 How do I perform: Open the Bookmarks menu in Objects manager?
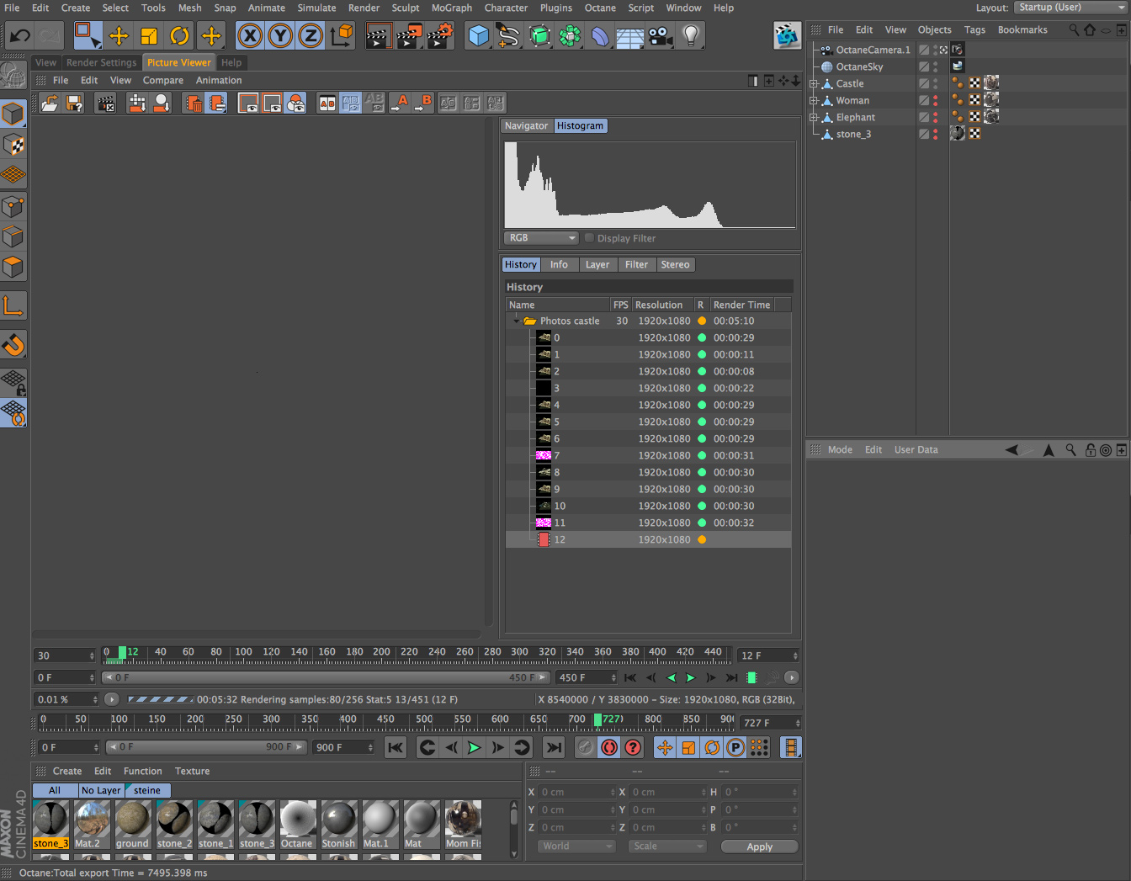pos(1022,29)
